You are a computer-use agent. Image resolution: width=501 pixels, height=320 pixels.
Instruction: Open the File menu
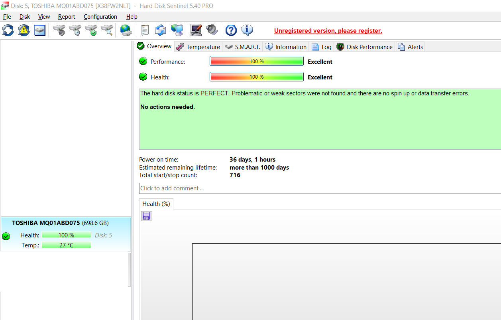click(x=7, y=17)
